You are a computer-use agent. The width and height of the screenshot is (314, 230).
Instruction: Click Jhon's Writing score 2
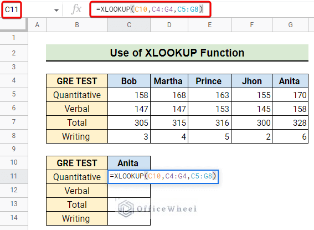(252, 136)
